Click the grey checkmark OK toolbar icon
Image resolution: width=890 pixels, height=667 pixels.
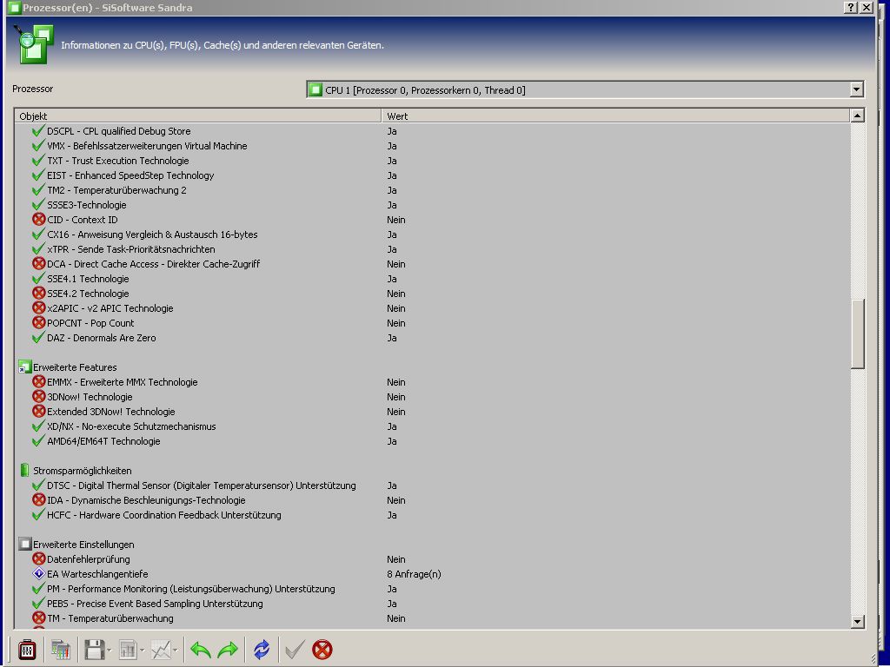pos(295,650)
